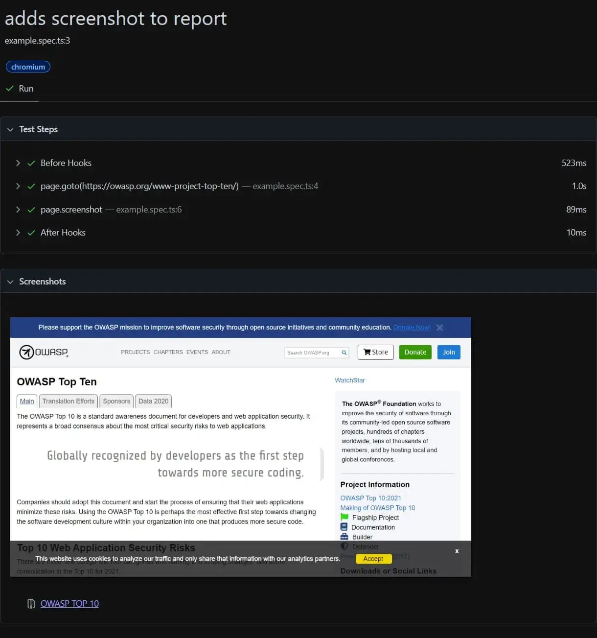Collapse the Test Steps section
The image size is (597, 638).
10,129
